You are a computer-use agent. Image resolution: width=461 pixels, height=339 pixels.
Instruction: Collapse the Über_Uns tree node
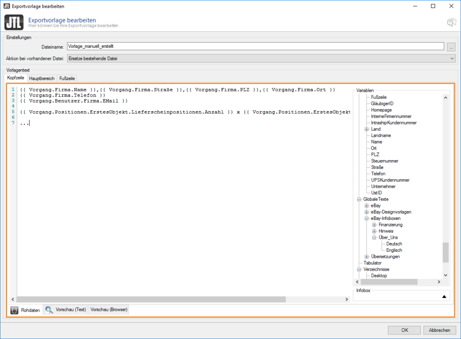click(374, 237)
